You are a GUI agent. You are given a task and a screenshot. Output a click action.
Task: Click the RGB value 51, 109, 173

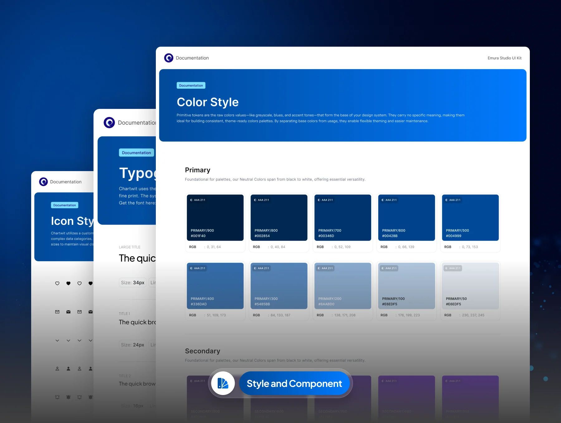[216, 315]
